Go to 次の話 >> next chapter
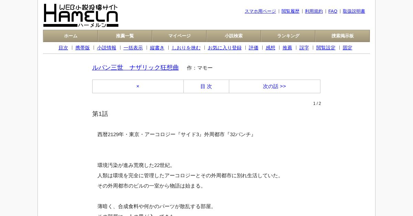Image resolution: width=413 pixels, height=216 pixels. 275,86
